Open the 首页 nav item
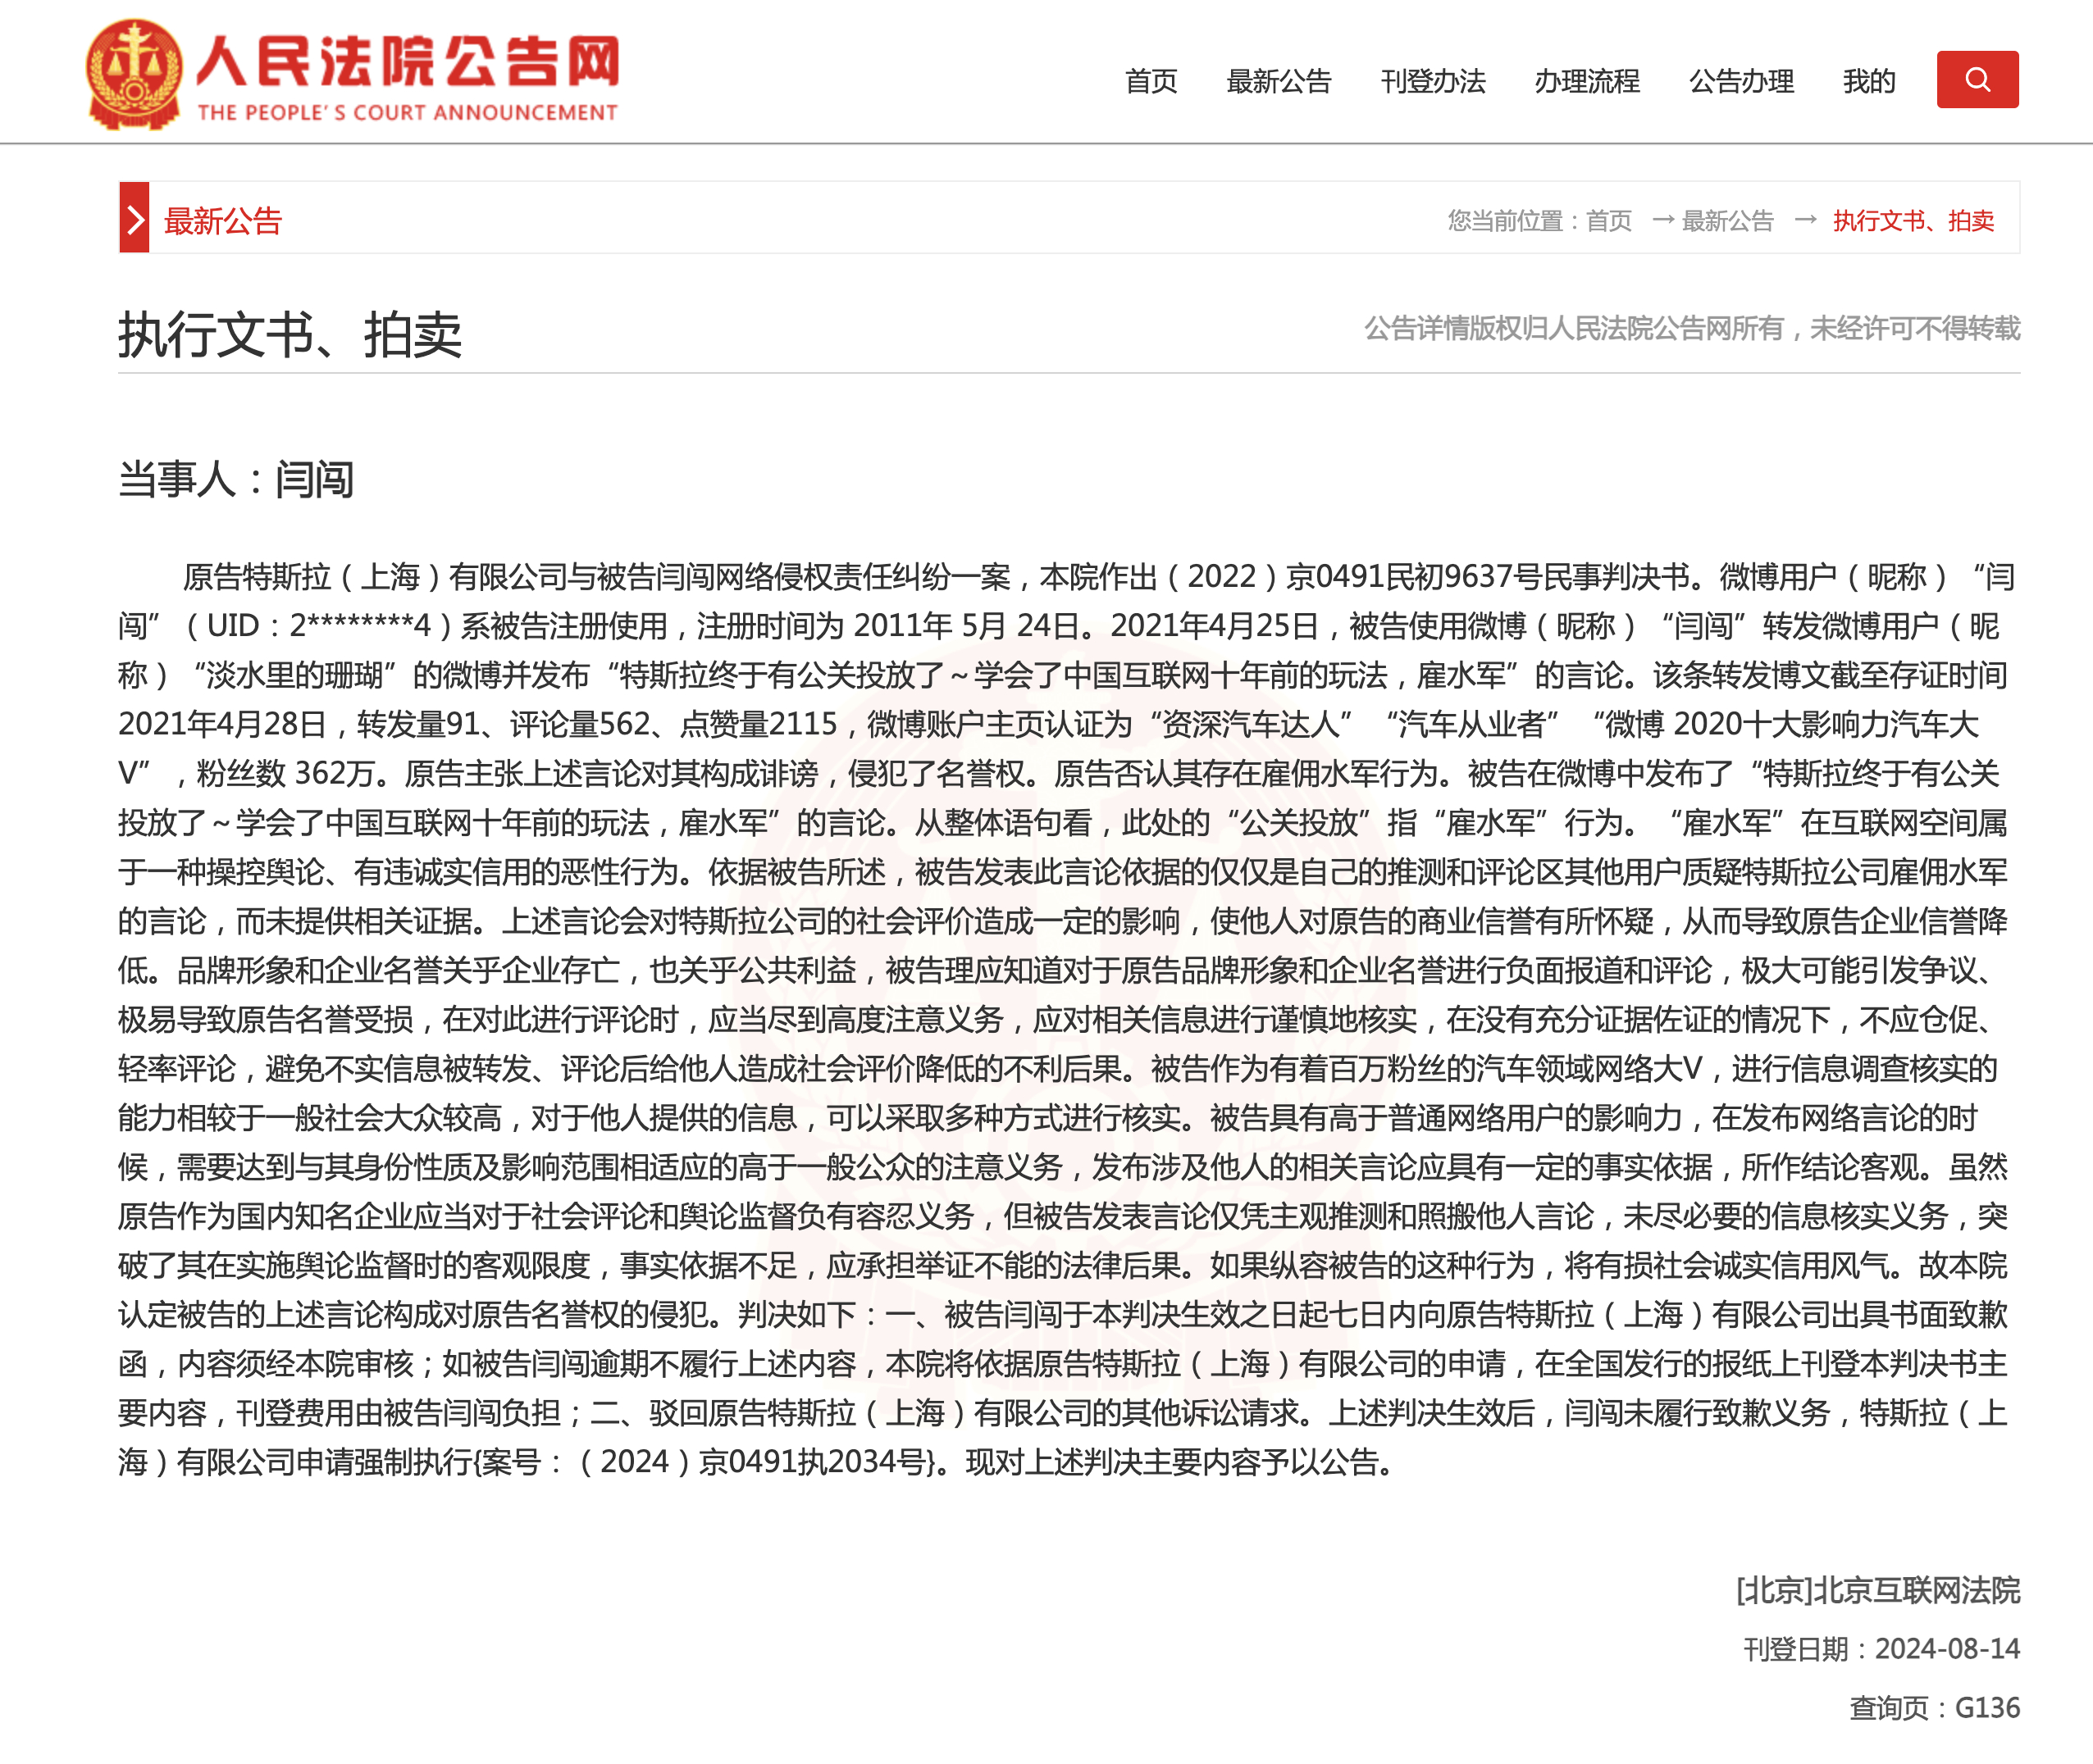 click(x=1151, y=81)
